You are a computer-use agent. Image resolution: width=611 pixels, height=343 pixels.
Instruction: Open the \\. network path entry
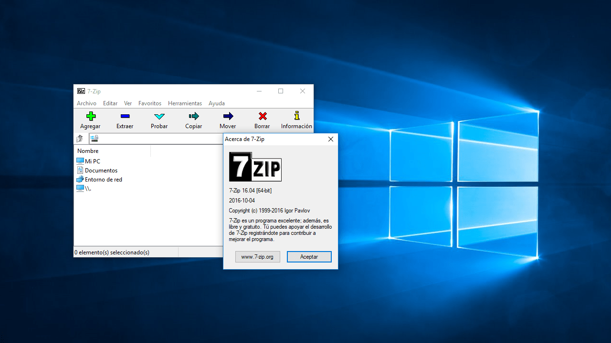[86, 188]
